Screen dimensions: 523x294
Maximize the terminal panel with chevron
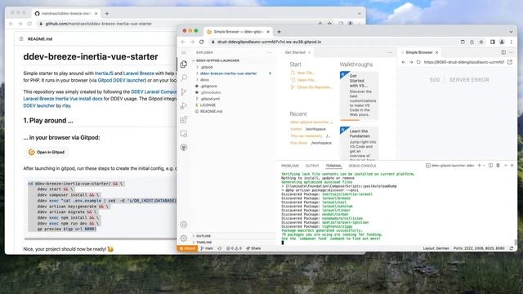click(506, 165)
